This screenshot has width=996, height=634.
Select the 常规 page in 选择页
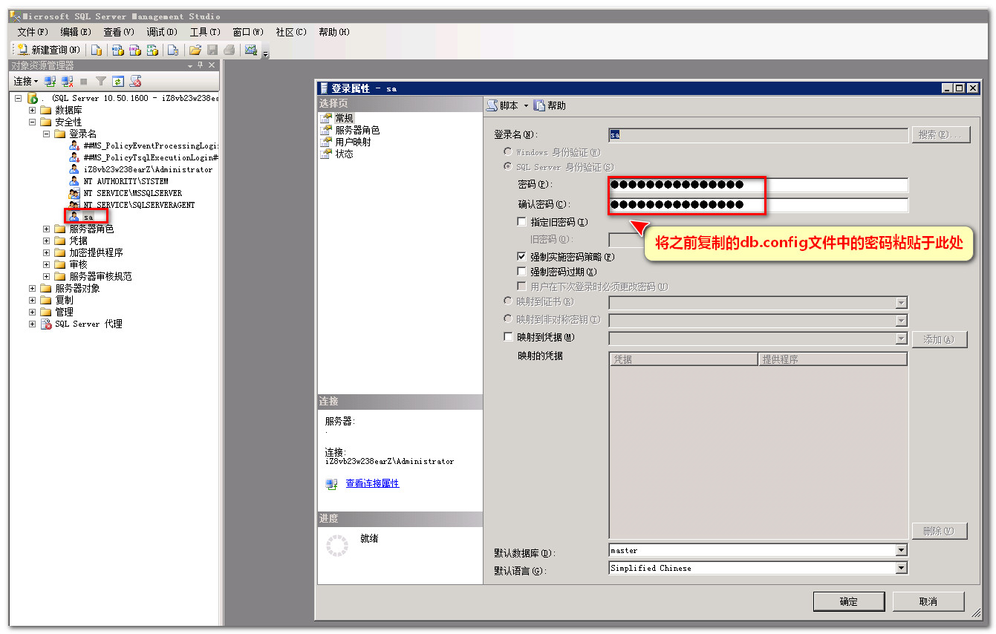(x=345, y=118)
